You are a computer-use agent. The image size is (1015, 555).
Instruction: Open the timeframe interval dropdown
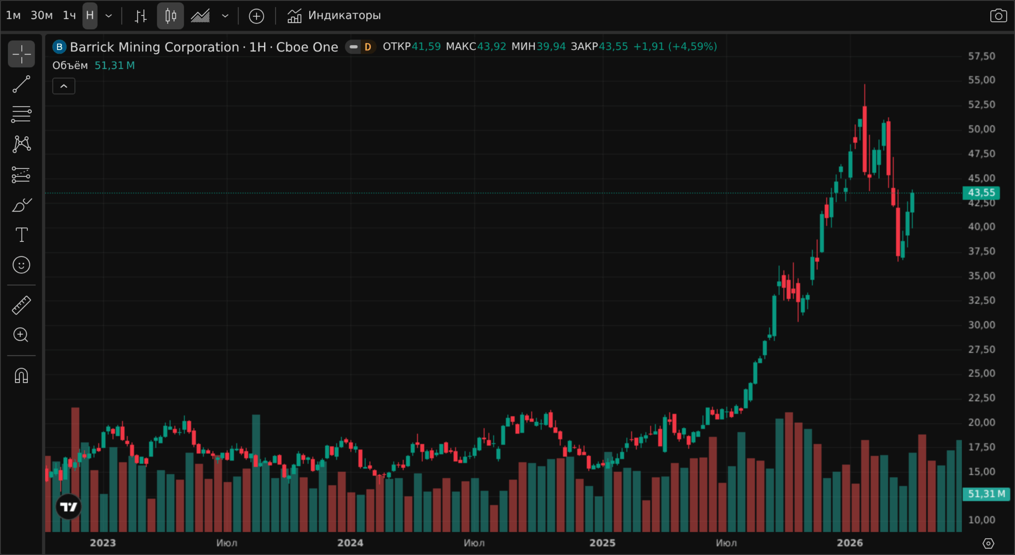coord(109,16)
